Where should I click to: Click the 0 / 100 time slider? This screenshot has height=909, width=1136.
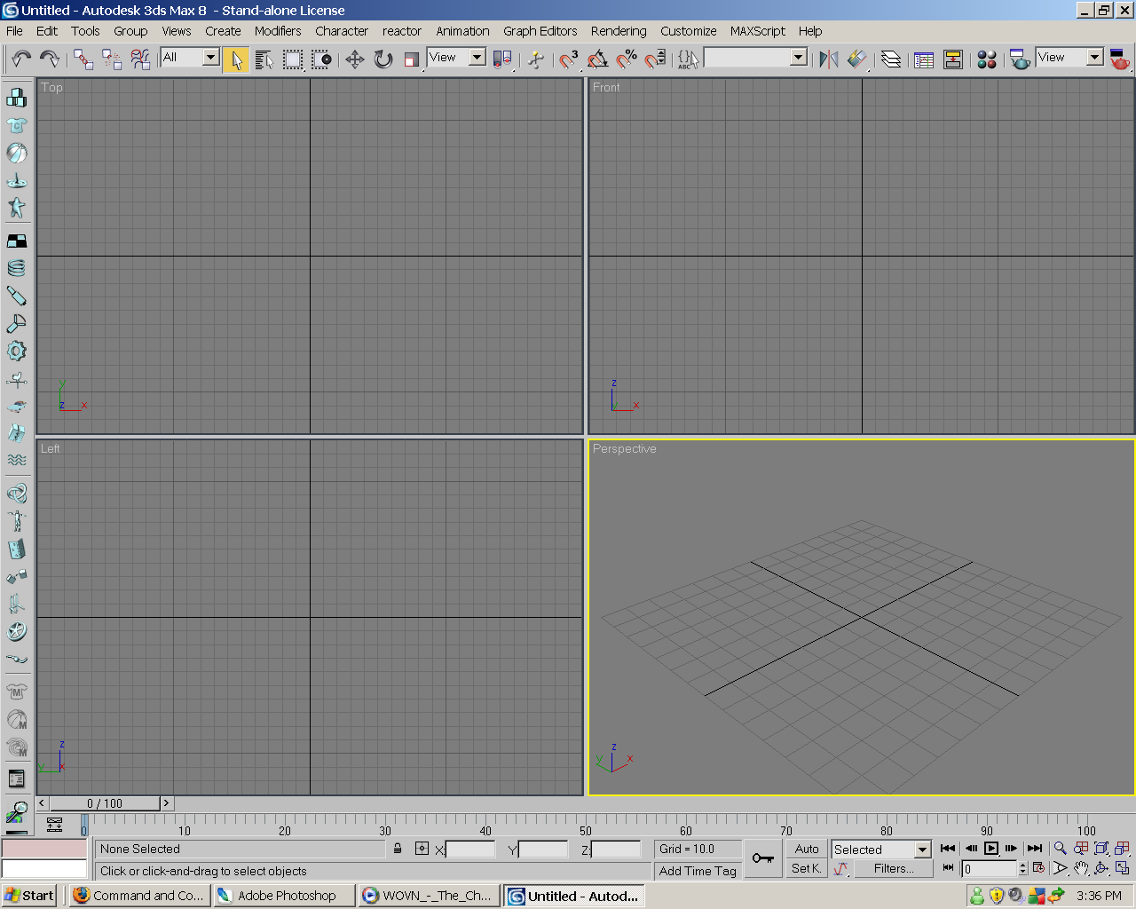(x=105, y=803)
